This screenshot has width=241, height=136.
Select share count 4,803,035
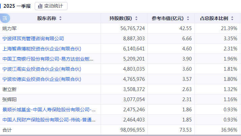134,69
